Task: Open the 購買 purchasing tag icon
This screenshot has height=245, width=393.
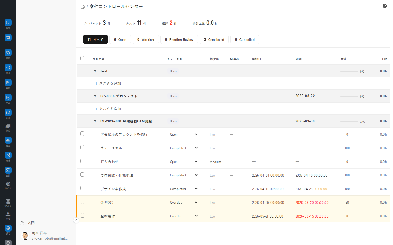Action: pos(8,53)
